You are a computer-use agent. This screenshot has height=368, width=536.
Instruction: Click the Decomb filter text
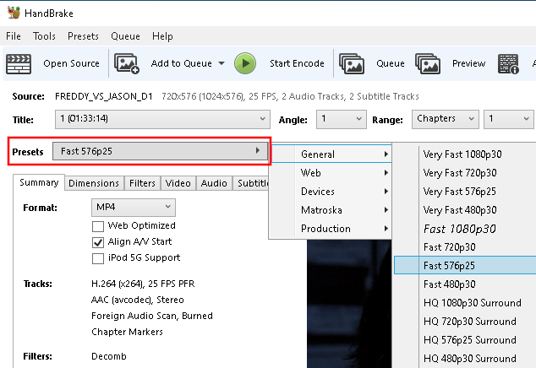pos(109,356)
